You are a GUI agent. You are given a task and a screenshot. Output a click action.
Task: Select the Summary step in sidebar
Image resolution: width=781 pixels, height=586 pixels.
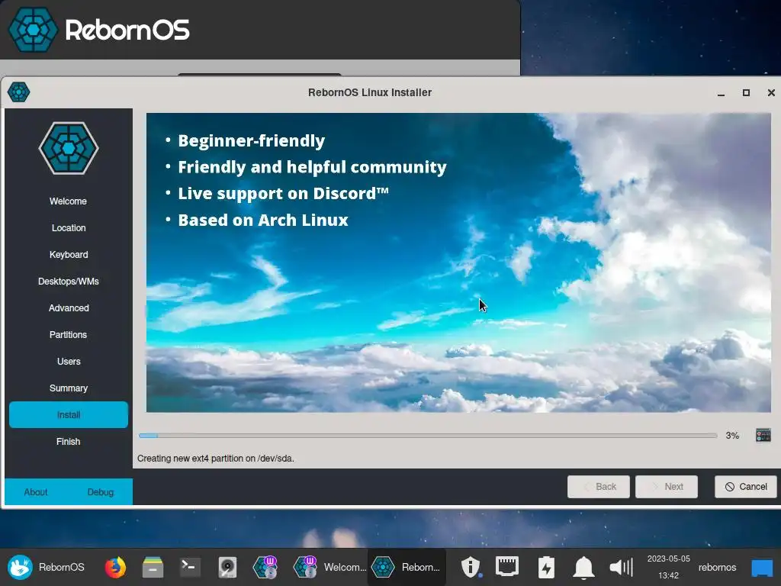pos(68,388)
